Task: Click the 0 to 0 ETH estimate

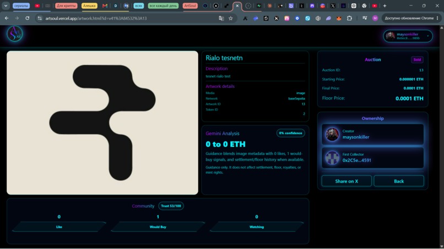Action: [x=225, y=144]
